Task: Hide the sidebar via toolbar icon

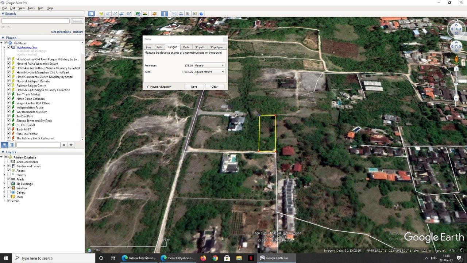Action: tap(91, 14)
